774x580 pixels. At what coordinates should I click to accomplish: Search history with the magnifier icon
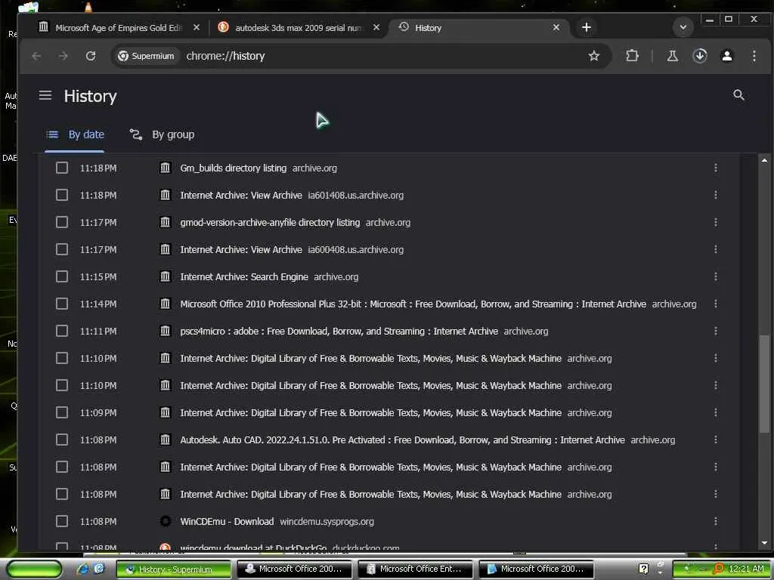coord(738,94)
